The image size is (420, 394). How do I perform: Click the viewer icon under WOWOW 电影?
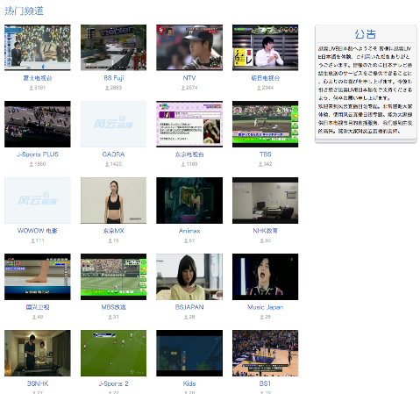(32, 240)
